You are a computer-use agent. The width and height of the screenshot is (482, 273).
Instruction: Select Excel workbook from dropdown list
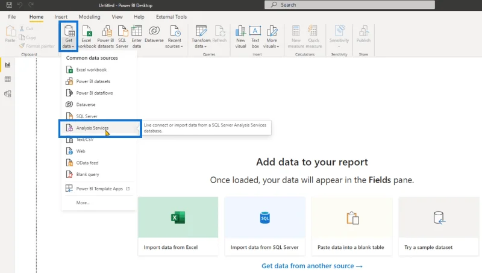pyautogui.click(x=98, y=70)
